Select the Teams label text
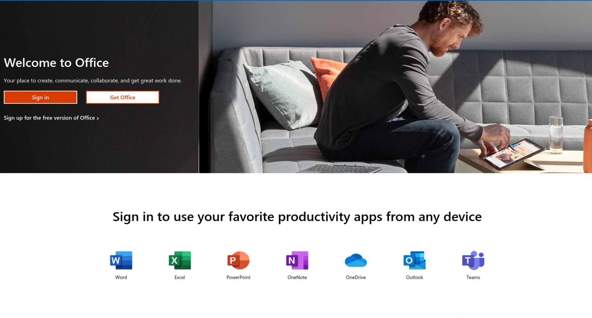This screenshot has height=318, width=592. (x=473, y=277)
